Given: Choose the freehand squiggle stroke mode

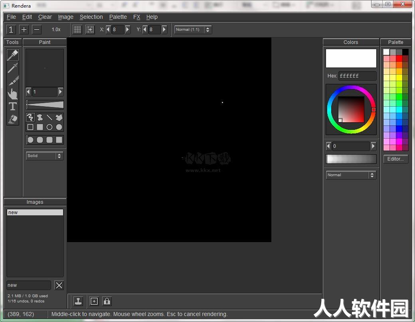Looking at the screenshot, I should click(x=30, y=117).
